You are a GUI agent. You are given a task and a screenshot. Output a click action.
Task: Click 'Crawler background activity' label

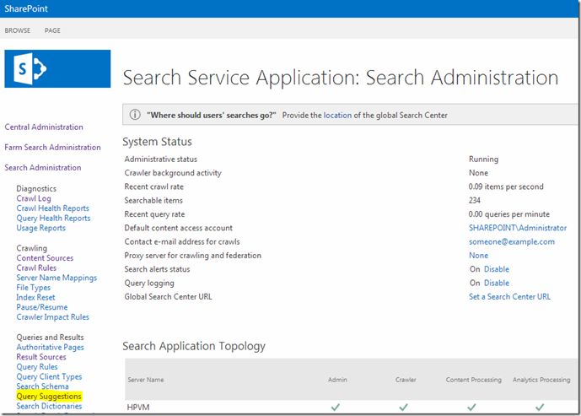tap(173, 173)
